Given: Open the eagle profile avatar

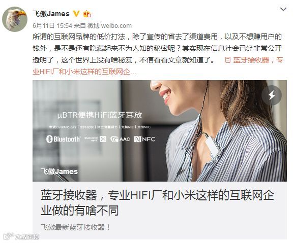Looking at the screenshot, I should click(15, 19).
